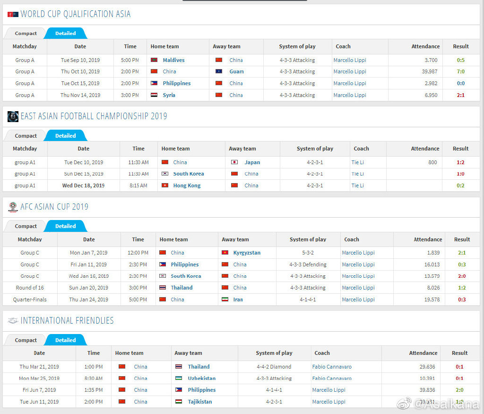Select the Thailand flag in the Round of 16 row
Screen dimensions: 484x414
click(163, 287)
